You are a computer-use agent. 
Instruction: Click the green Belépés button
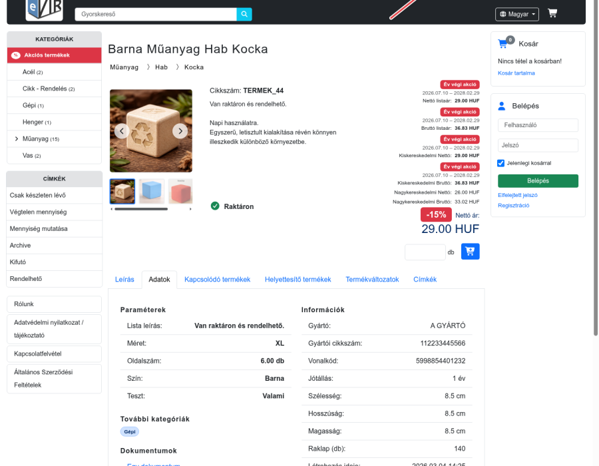click(x=538, y=180)
